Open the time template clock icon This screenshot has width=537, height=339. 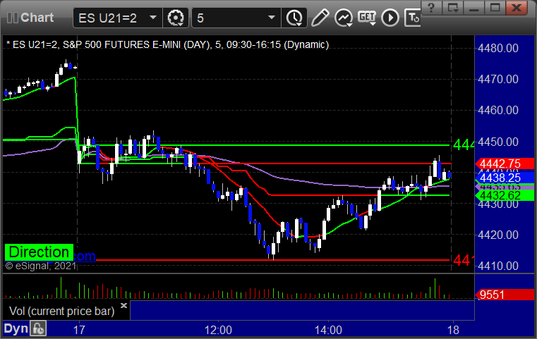point(294,18)
